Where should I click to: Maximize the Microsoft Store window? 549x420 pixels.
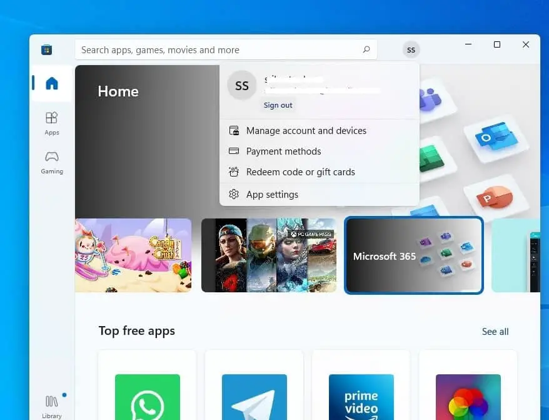497,44
